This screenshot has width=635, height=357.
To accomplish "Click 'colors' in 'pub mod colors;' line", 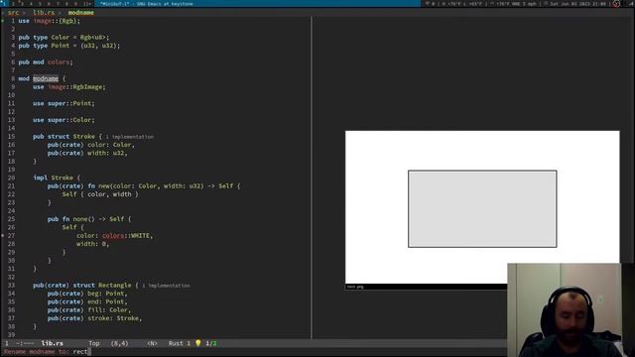I will [x=59, y=61].
